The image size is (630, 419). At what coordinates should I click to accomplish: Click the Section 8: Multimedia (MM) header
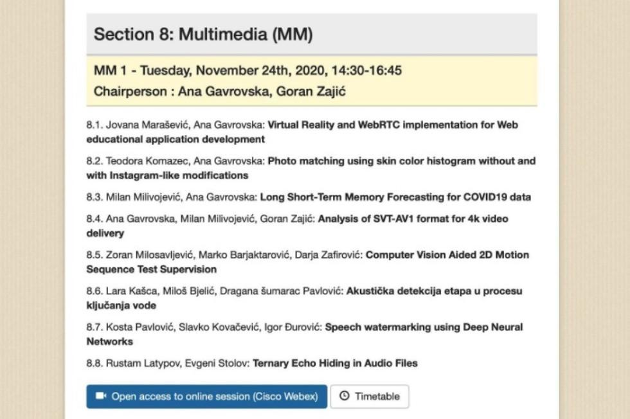point(203,35)
